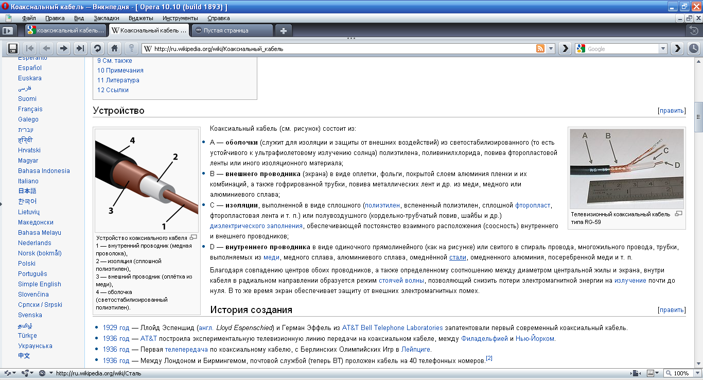Image resolution: width=703 pixels, height=380 pixels.
Task: Open the фторопласт link
Action: [533, 205]
